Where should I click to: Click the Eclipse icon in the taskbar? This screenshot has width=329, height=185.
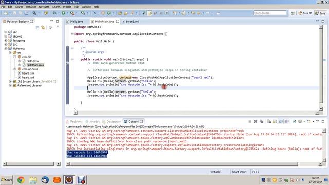tap(69, 180)
